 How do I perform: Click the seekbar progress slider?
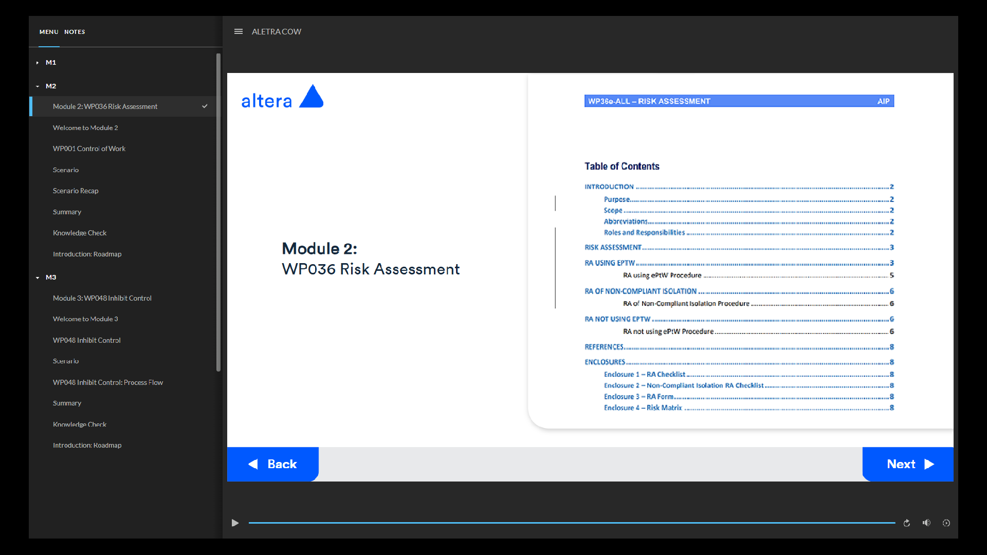click(571, 523)
